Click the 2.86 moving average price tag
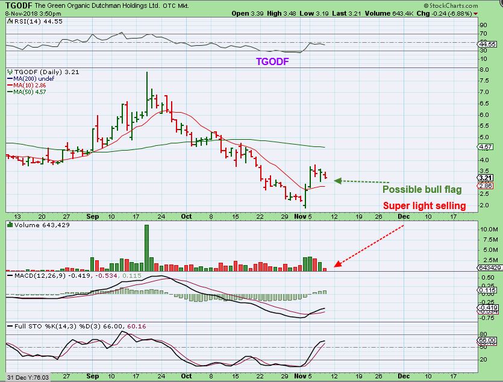 [x=486, y=186]
